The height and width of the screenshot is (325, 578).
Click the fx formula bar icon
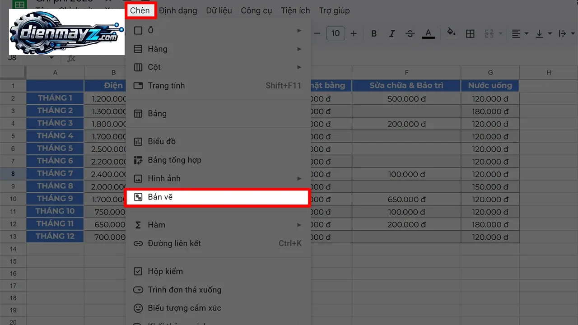[71, 58]
